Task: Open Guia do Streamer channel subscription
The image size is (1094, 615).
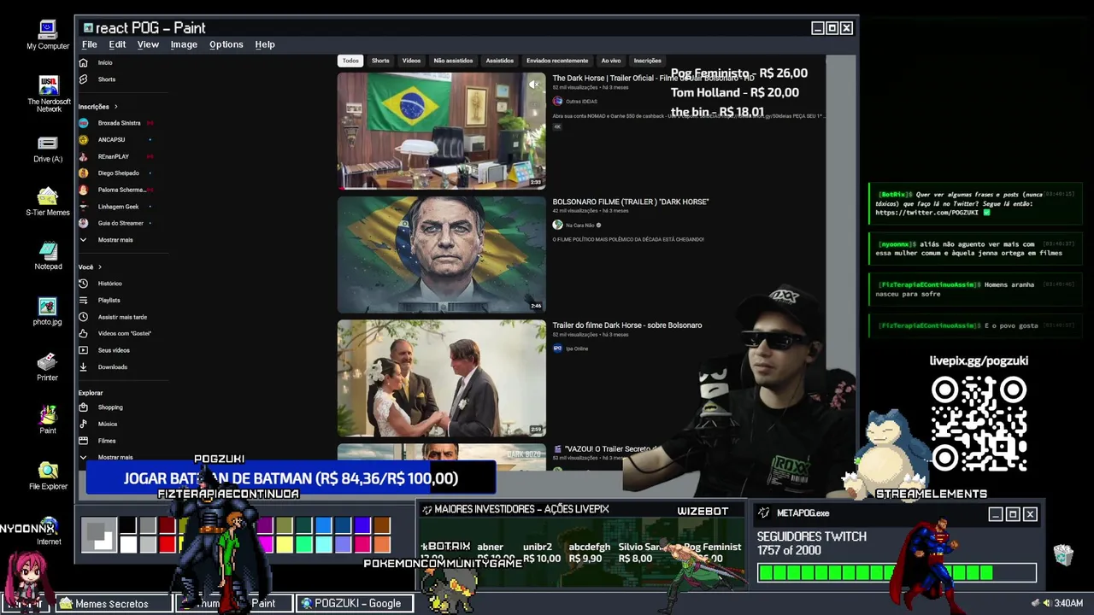Action: click(116, 223)
